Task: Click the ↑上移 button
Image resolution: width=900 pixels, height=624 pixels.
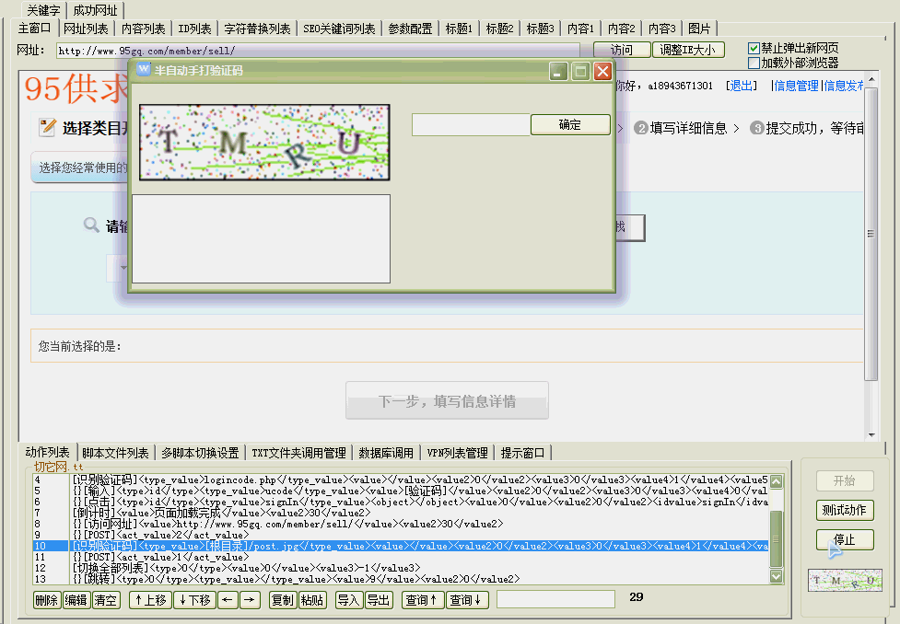Action: 150,600
